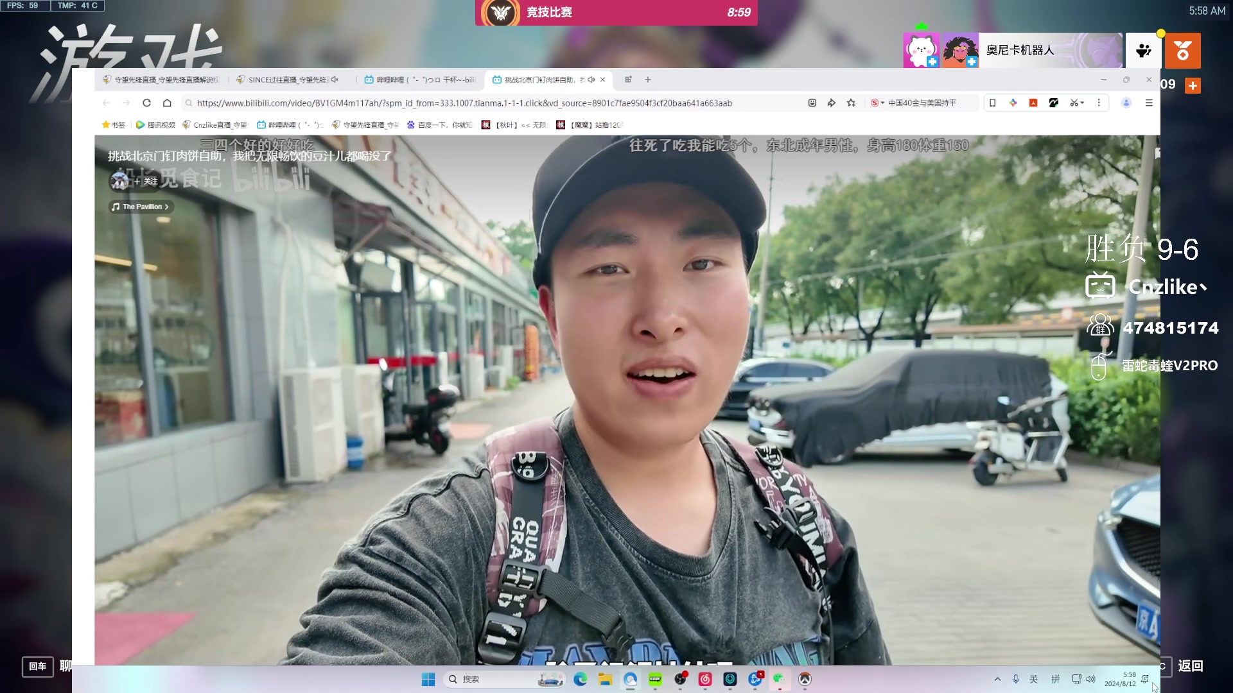Switch to 哔哩哔哩 干杯 tab
The height and width of the screenshot is (693, 1233).
(x=420, y=80)
